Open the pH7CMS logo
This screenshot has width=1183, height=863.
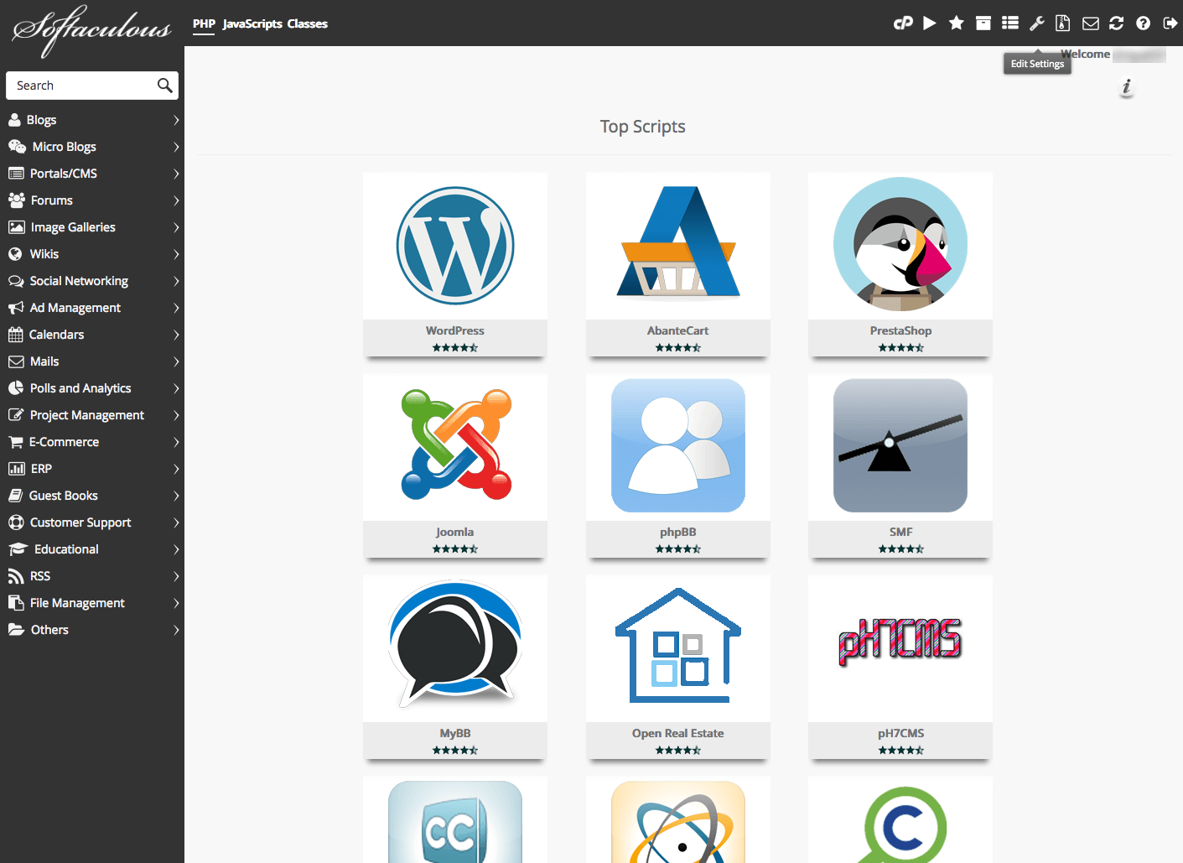[900, 642]
